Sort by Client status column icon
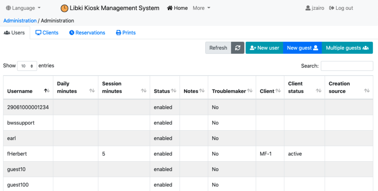 click(319, 91)
